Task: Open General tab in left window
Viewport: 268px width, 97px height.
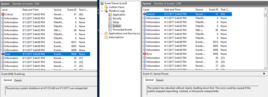Action: (8, 80)
